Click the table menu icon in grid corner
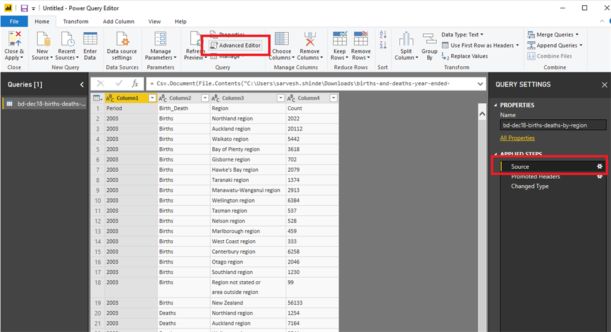 coord(97,98)
